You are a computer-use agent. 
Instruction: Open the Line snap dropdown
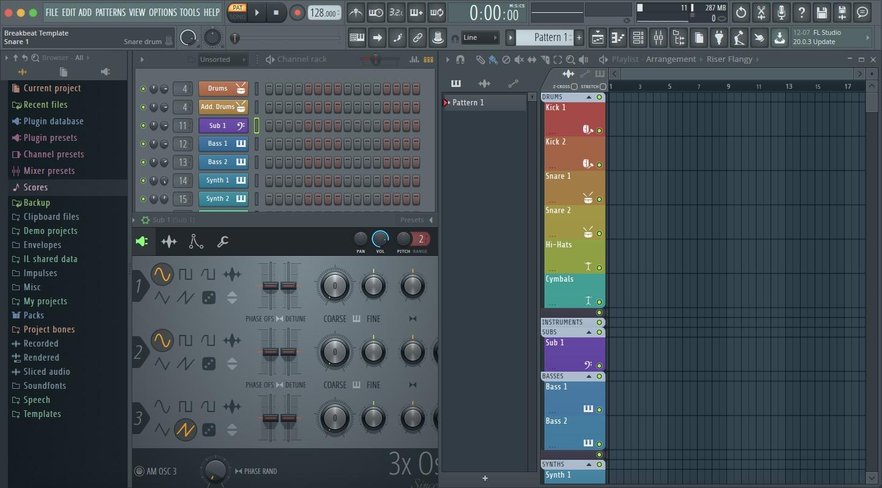(x=480, y=38)
